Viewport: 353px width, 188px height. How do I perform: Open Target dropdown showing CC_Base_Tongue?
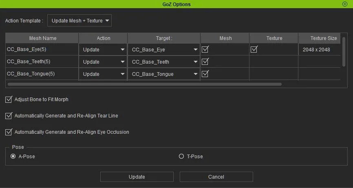click(164, 74)
